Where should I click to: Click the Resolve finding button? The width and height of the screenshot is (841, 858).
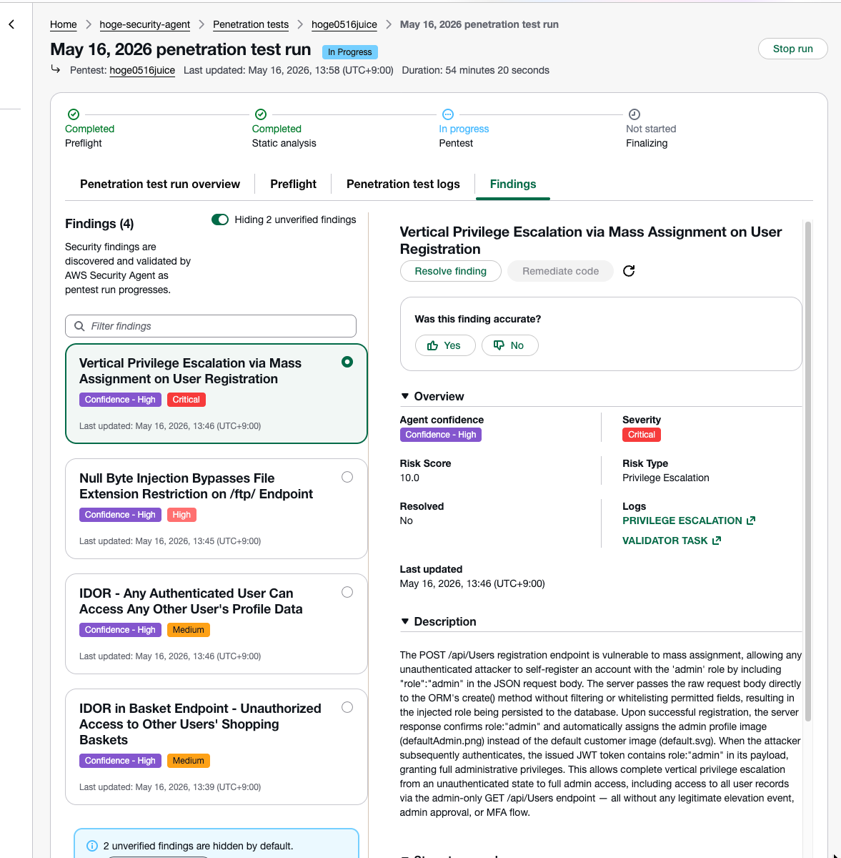tap(451, 271)
